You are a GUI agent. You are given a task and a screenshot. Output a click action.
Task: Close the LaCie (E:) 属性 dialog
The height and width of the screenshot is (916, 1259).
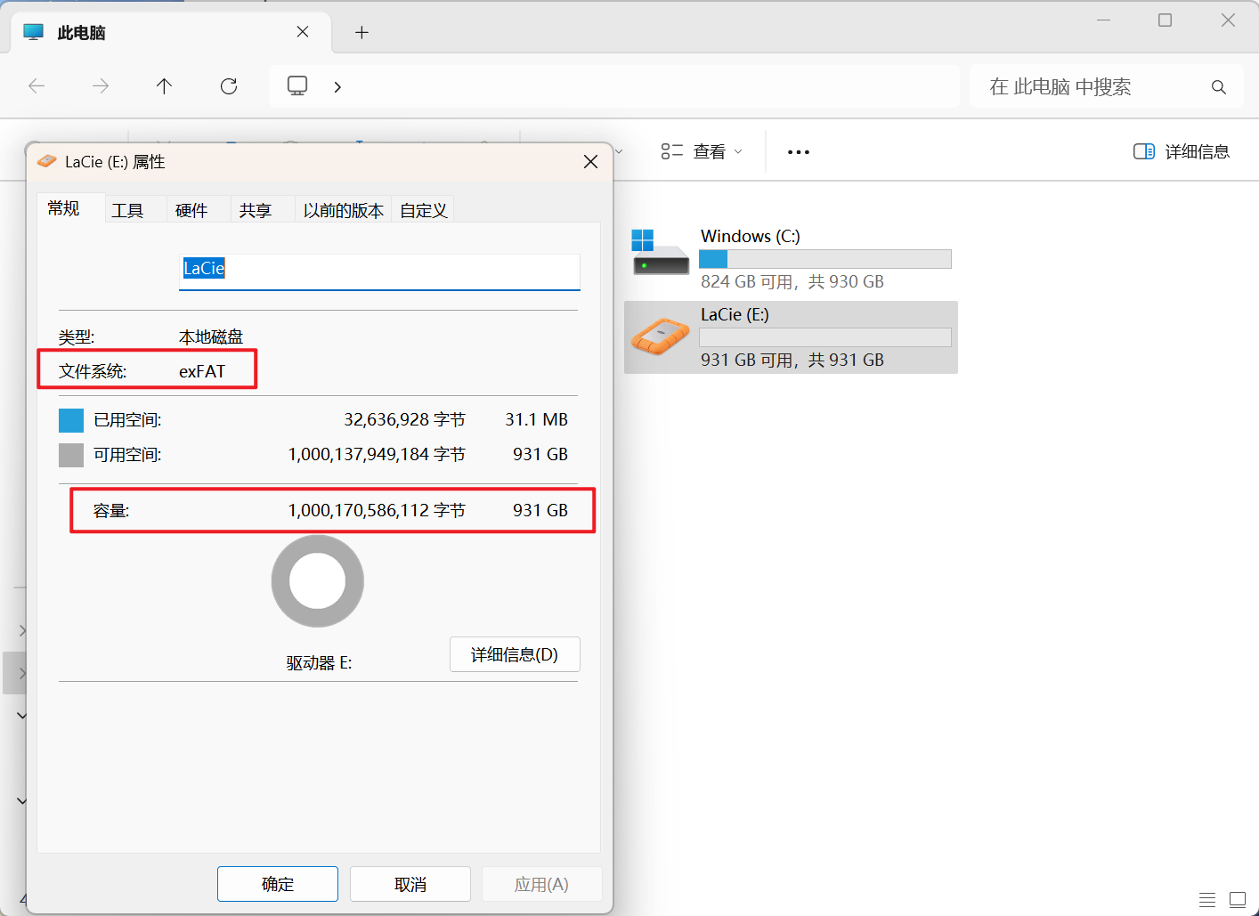pyautogui.click(x=590, y=161)
